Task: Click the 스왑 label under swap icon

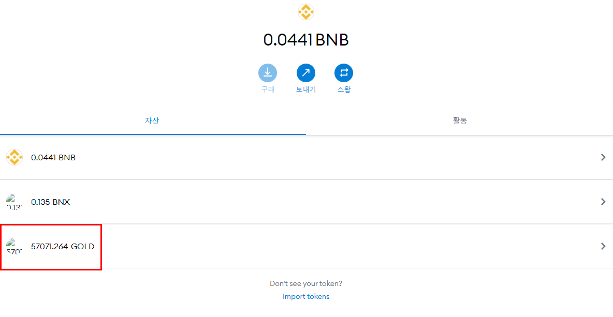Action: pos(344,89)
